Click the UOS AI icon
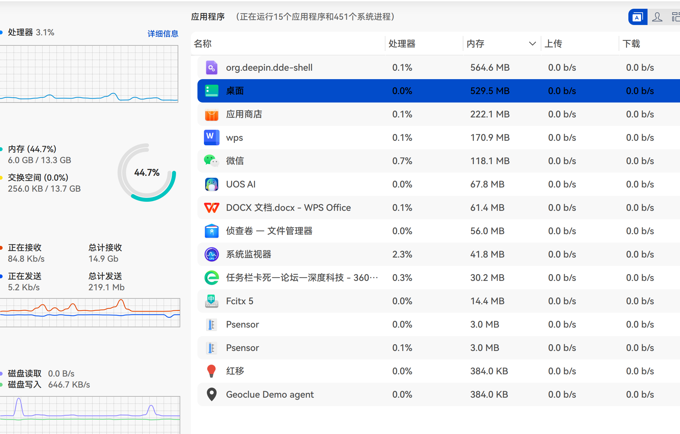This screenshot has width=680, height=434. (x=212, y=184)
